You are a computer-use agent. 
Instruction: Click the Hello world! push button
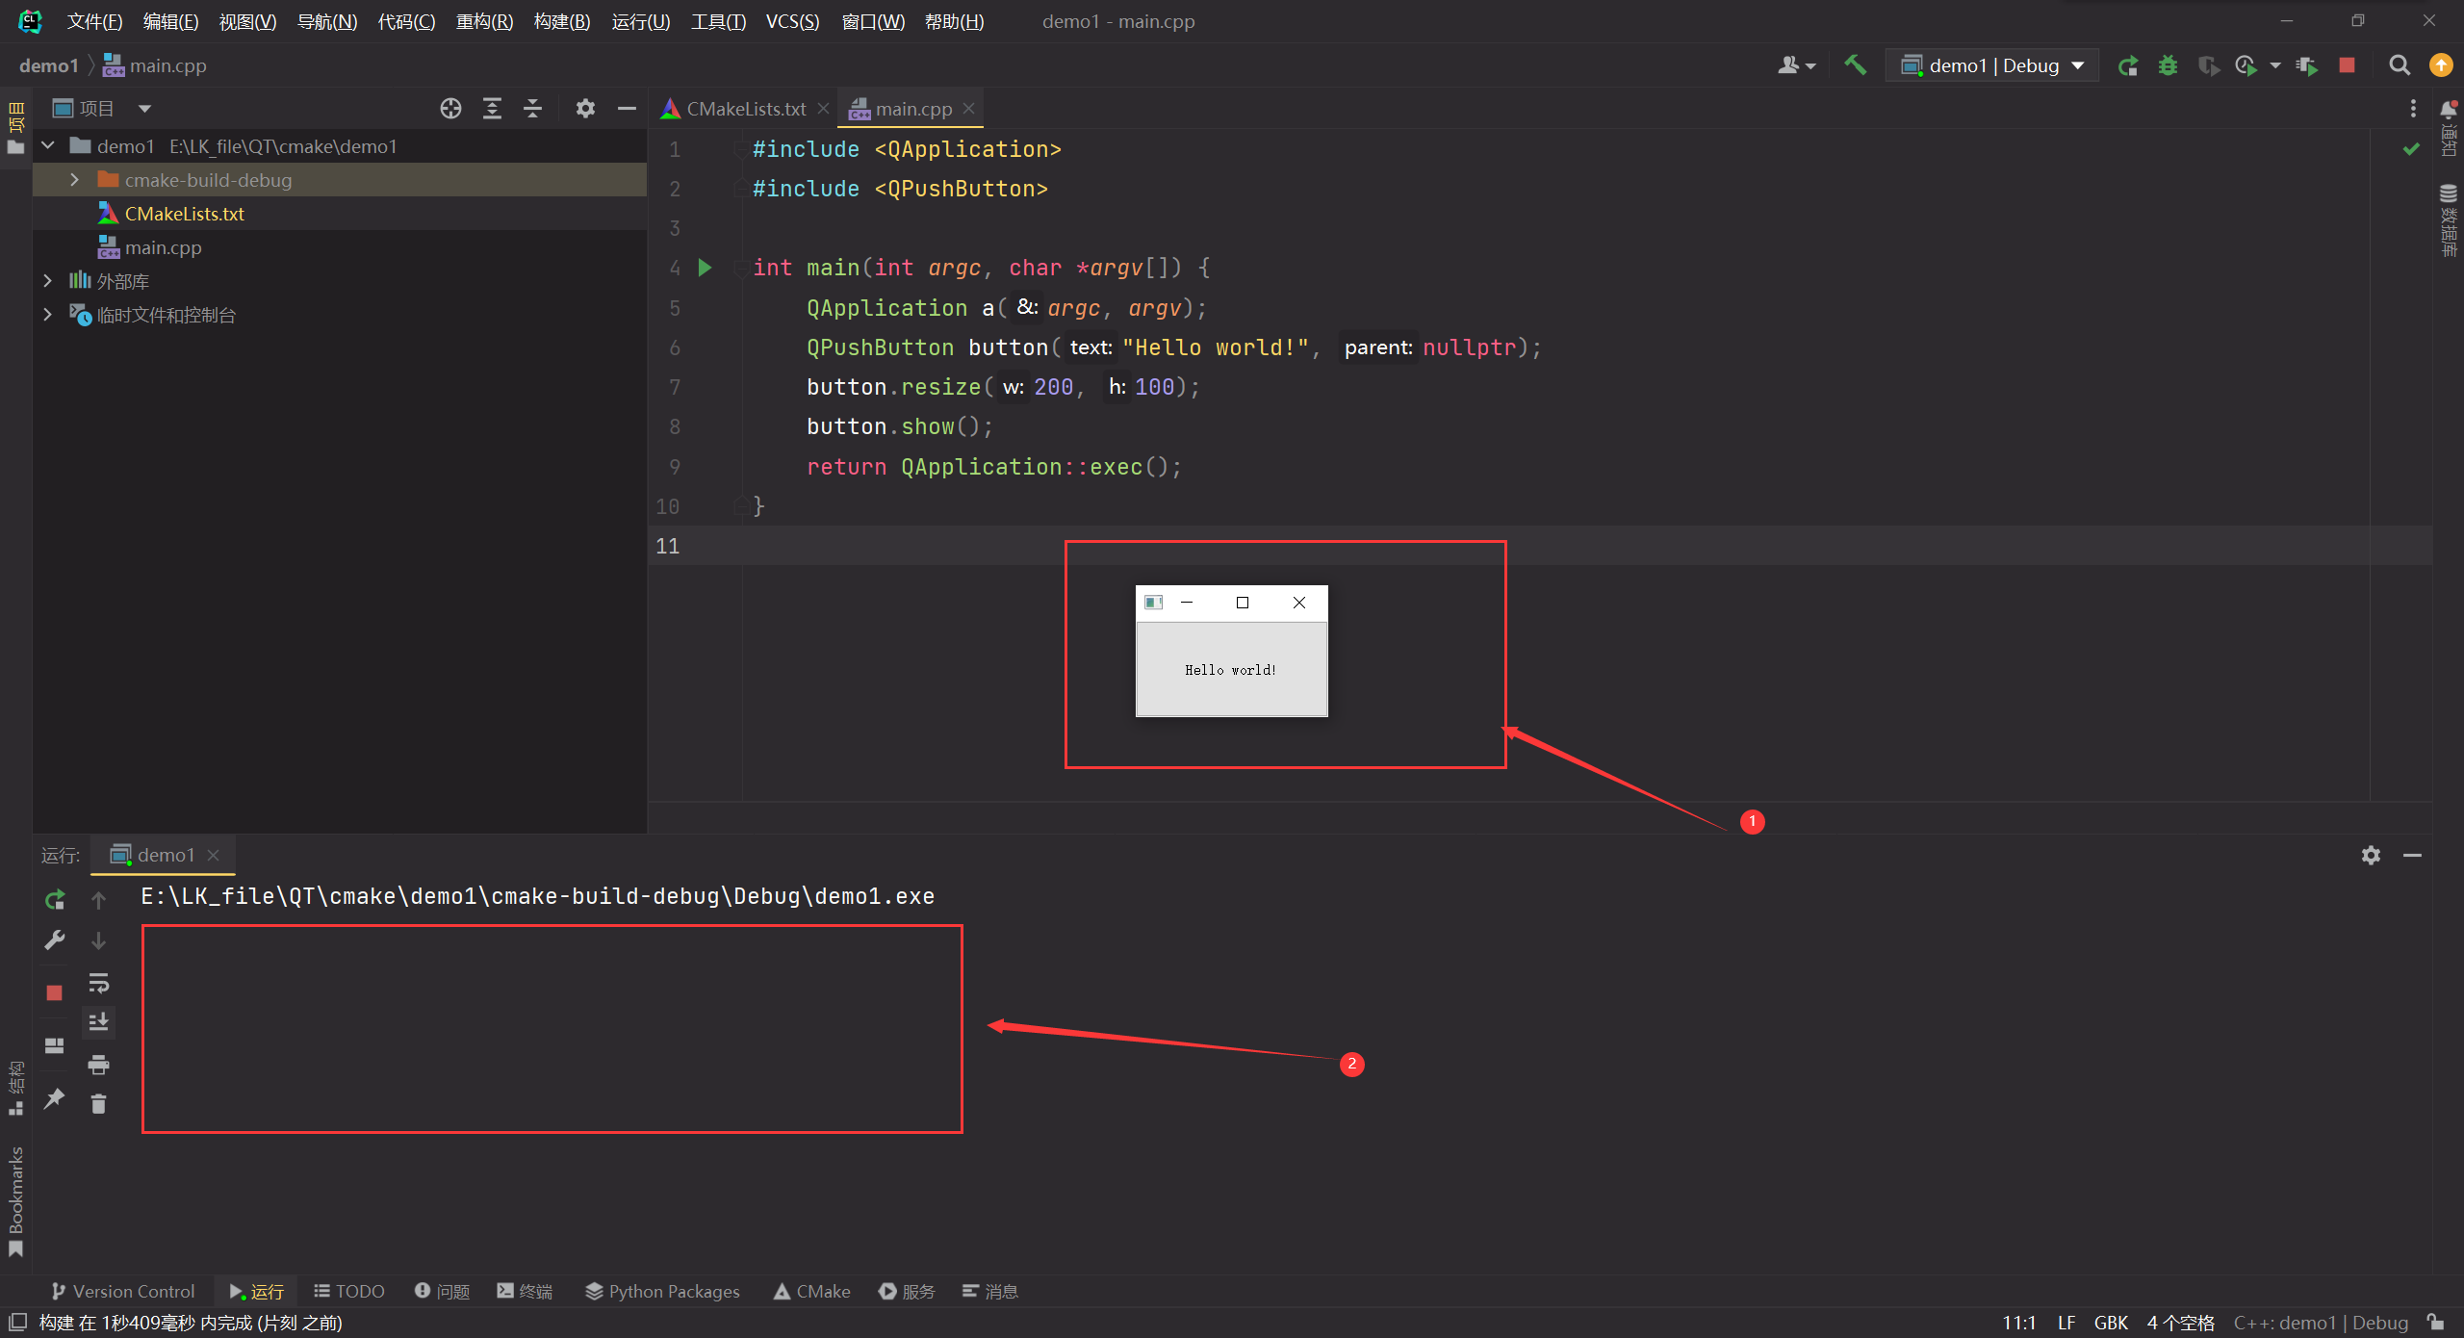(1231, 670)
